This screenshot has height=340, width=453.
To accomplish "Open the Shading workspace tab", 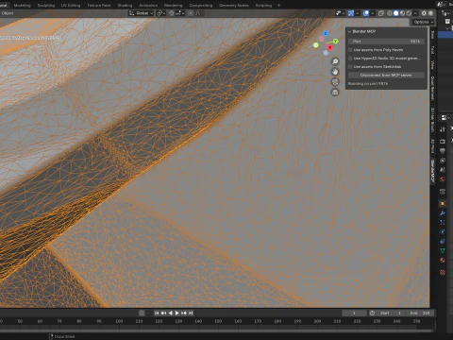I will (x=125, y=6).
